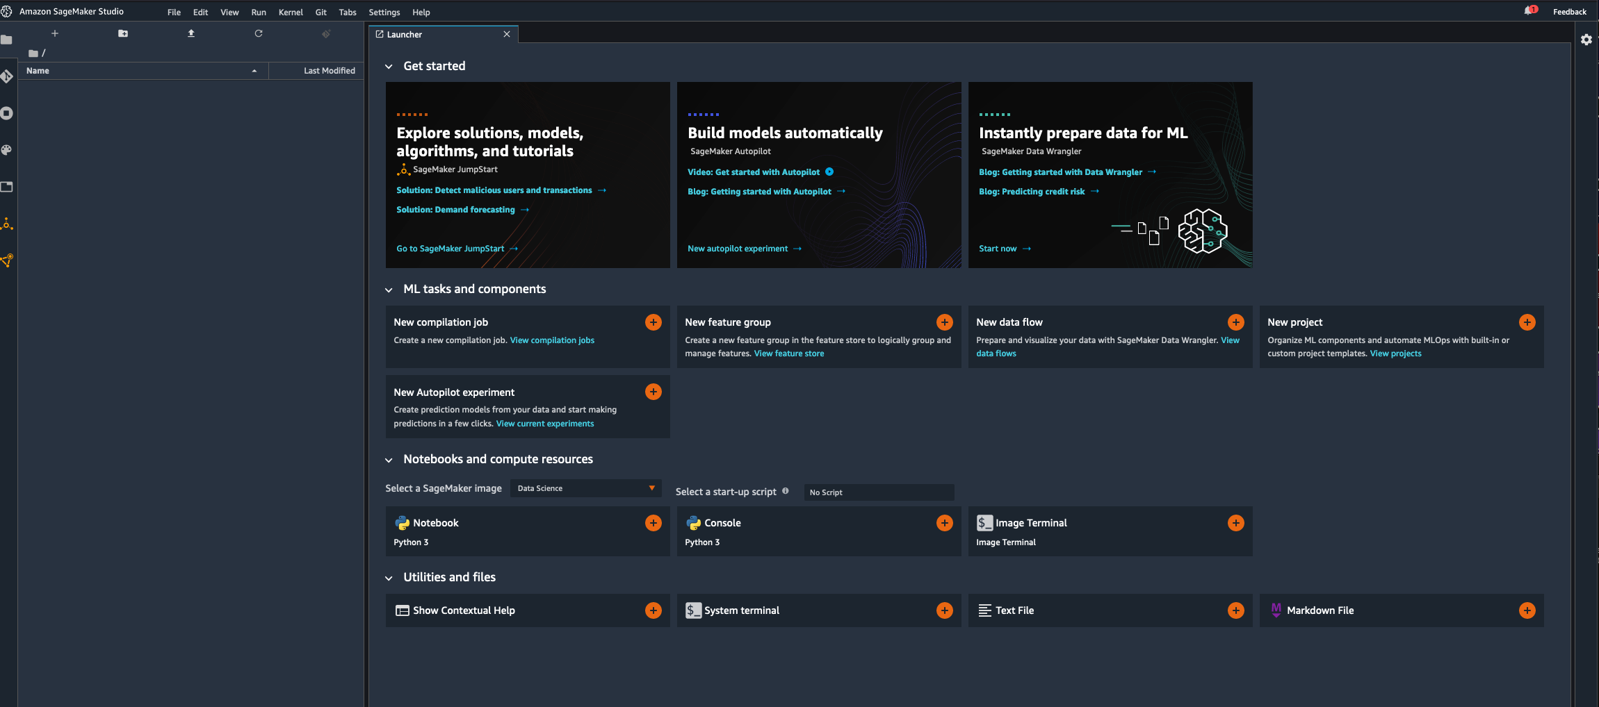Image resolution: width=1599 pixels, height=707 pixels.
Task: Open Video: Get started with Autopilot
Action: tap(760, 172)
